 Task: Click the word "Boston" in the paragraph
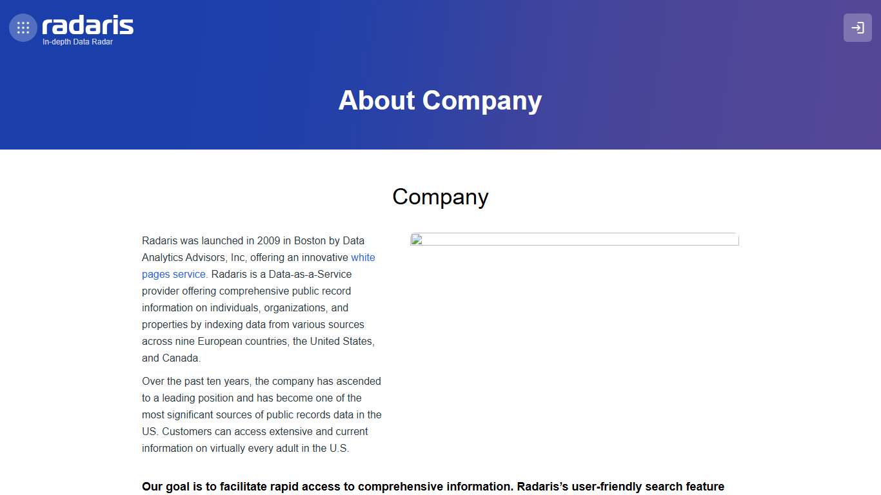[310, 240]
